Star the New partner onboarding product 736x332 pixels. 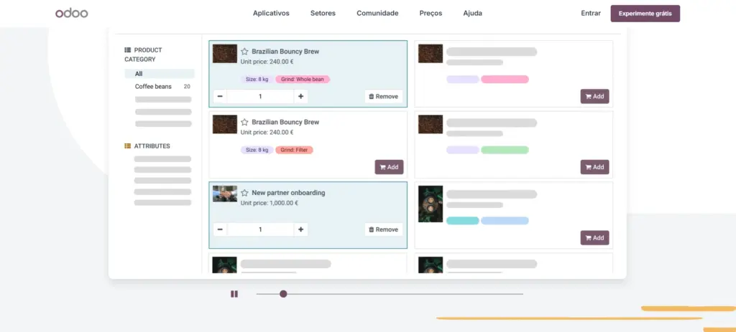(x=244, y=193)
